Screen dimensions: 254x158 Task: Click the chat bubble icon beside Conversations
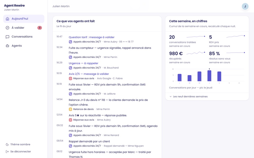pos(7,37)
